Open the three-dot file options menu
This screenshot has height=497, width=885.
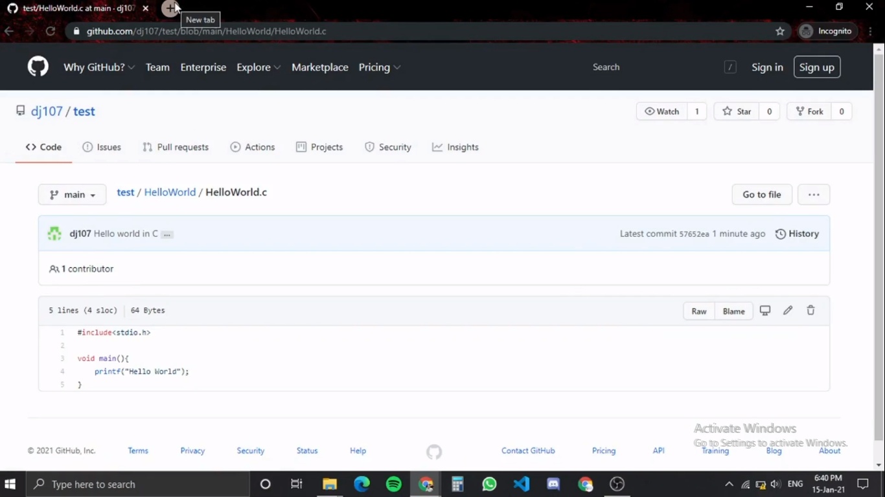tap(814, 195)
